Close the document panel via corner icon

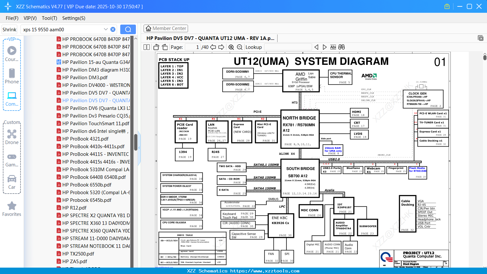(x=481, y=38)
